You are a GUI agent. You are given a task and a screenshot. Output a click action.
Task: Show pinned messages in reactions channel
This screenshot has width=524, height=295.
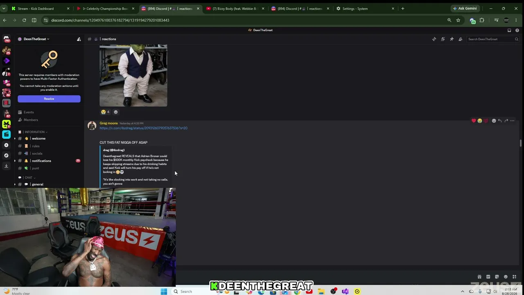point(452,39)
